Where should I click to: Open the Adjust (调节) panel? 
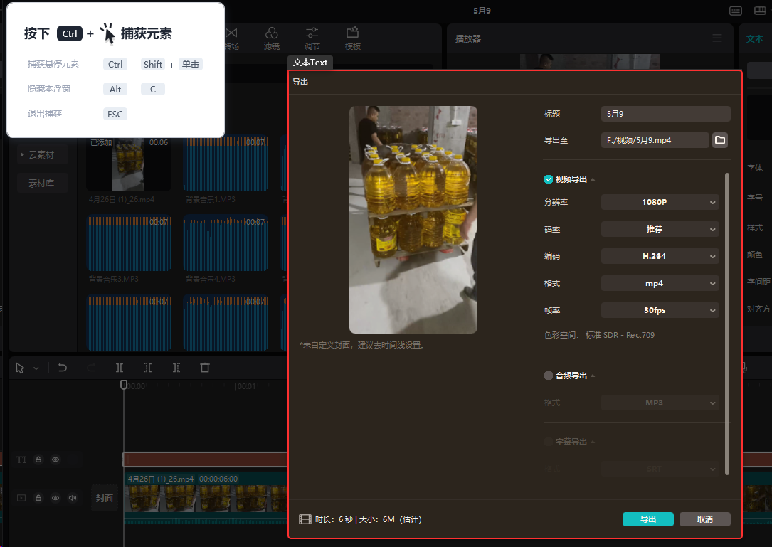tap(312, 38)
